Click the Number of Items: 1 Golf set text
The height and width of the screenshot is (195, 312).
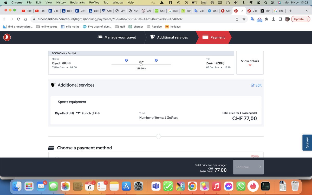pyautogui.click(x=158, y=118)
